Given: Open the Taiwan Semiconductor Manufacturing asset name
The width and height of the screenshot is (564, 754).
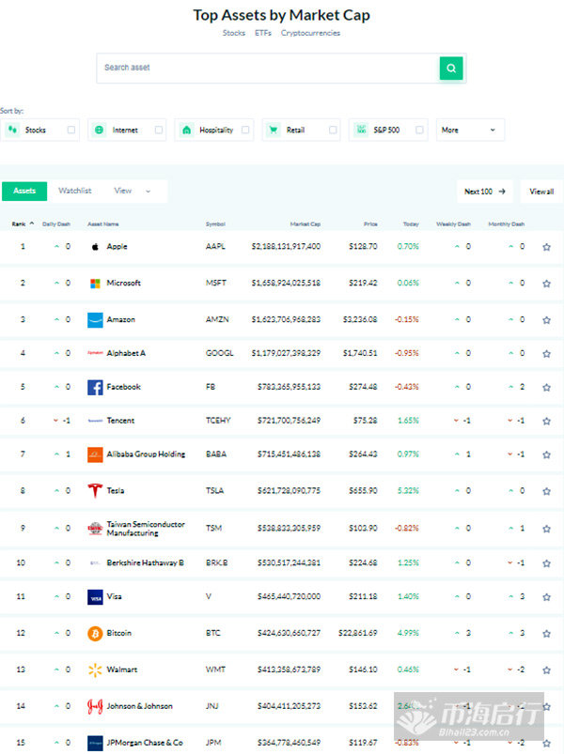Looking at the screenshot, I should (x=146, y=529).
